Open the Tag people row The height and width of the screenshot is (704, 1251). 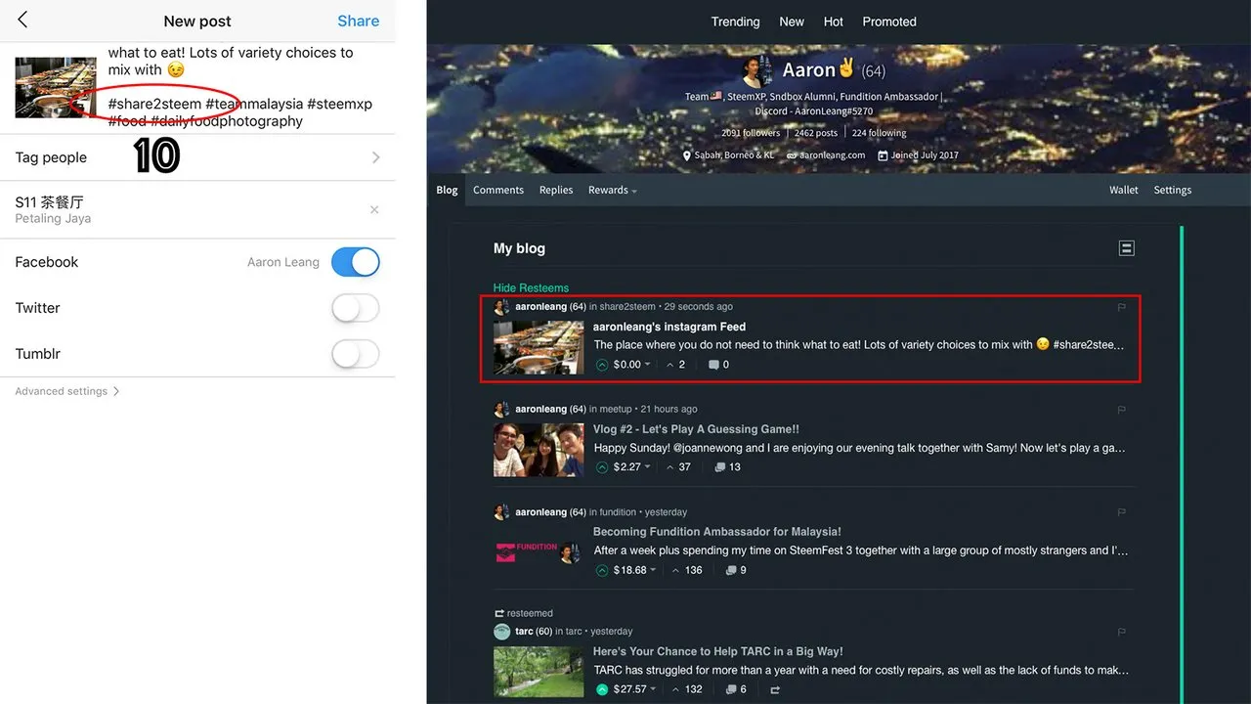pos(197,157)
